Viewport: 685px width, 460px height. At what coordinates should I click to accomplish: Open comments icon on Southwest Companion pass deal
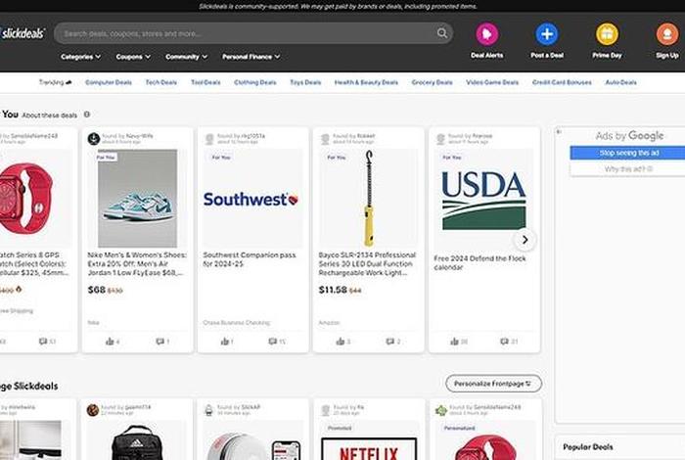click(273, 342)
